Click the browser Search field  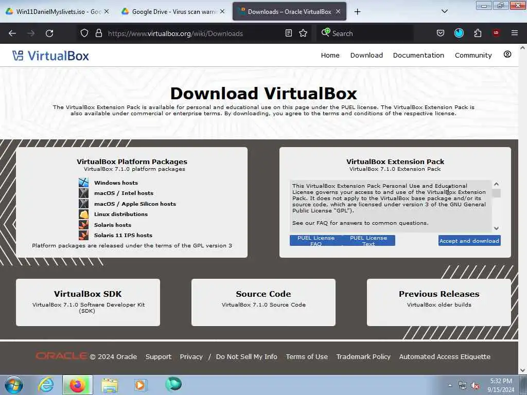click(x=365, y=33)
